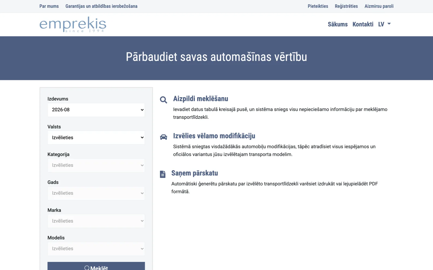This screenshot has width=433, height=270.
Task: Click the car icon beside Izvēlies vēlamo modifikāciju
Action: pyautogui.click(x=163, y=137)
